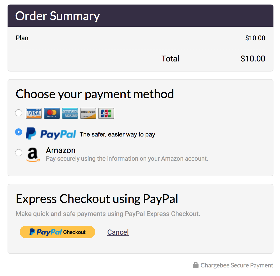The height and width of the screenshot is (276, 280).
Task: Select the credit card radio button
Action: (19, 113)
